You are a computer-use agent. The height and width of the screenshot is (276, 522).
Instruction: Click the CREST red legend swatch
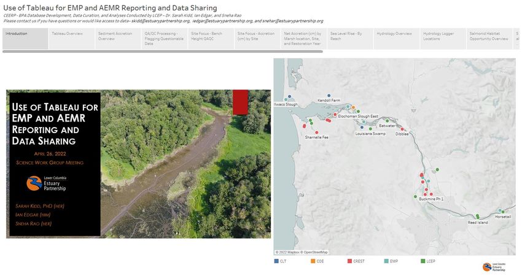(349, 261)
